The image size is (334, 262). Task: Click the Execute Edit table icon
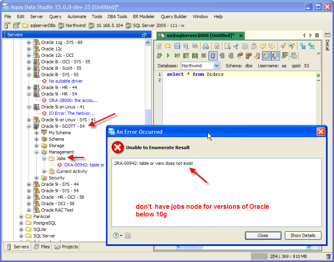pos(186,56)
